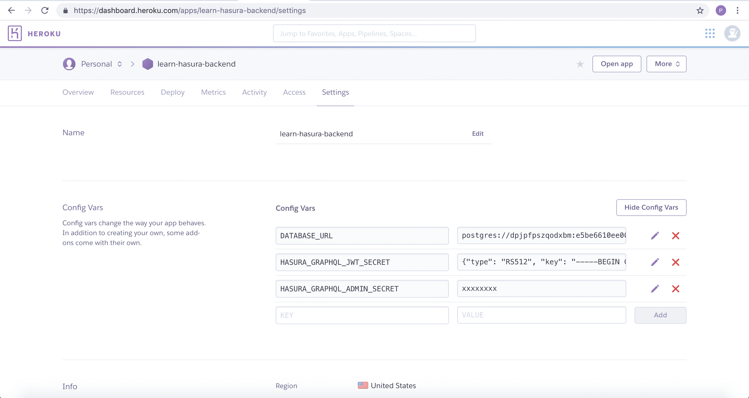
Task: Edit DATABASE_URL with pencil icon
Action: (655, 235)
